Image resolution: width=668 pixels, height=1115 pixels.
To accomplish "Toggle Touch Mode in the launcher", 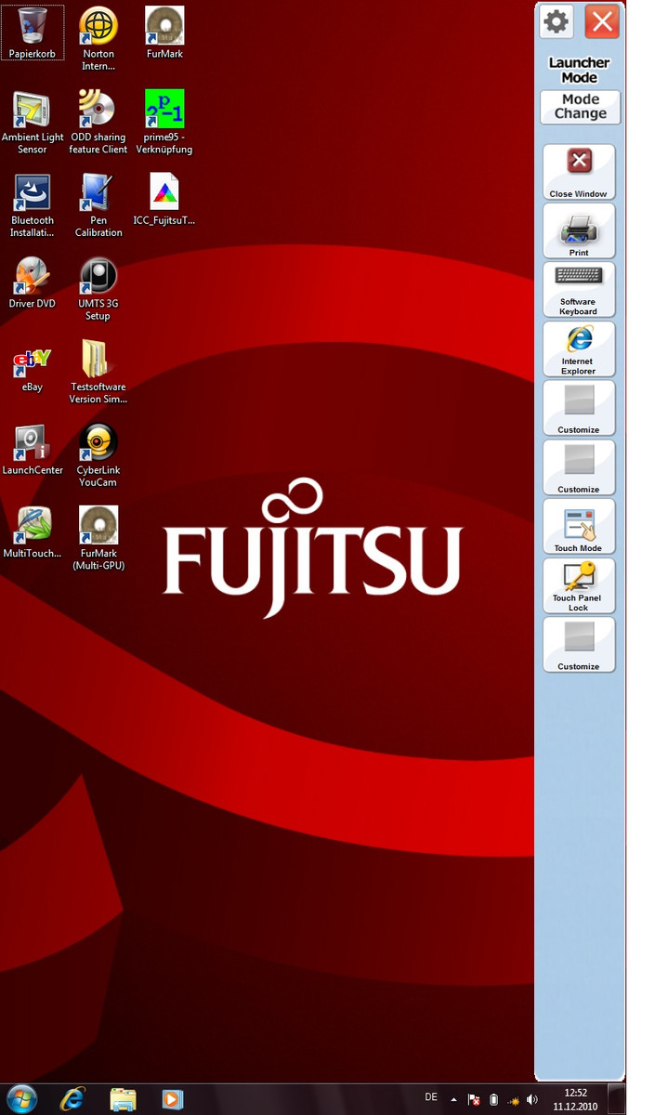I will point(579,527).
